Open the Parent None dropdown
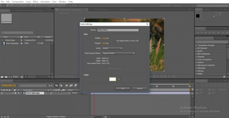Viewport: 229px width, 118px height. click(x=79, y=93)
